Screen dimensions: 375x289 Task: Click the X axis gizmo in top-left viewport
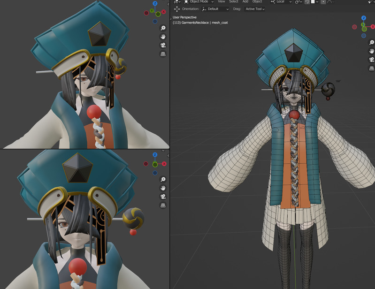pyautogui.click(x=164, y=12)
